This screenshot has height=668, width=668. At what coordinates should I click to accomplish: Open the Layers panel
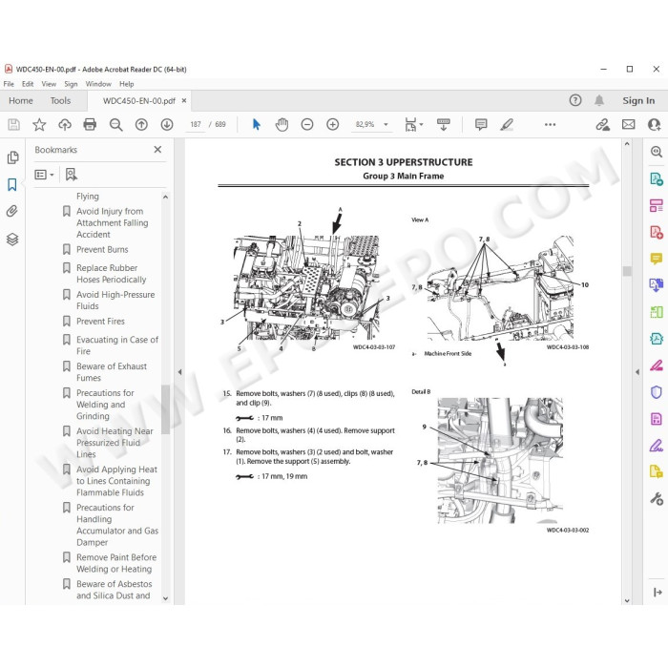tap(12, 240)
